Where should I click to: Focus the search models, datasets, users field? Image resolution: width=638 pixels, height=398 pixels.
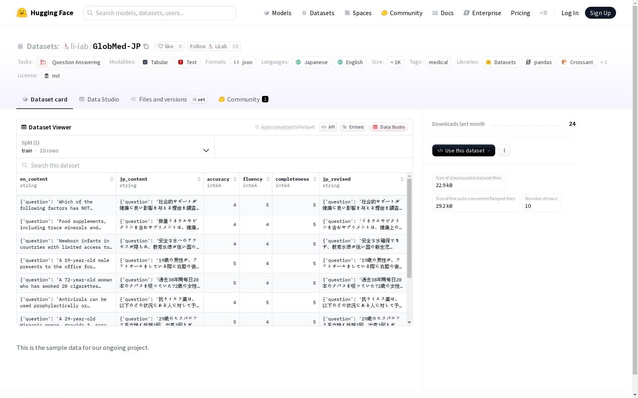pyautogui.click(x=159, y=13)
